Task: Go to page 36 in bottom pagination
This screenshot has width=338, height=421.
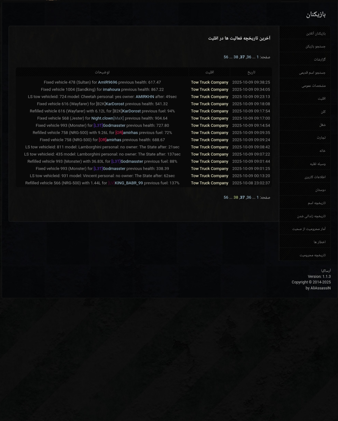Action: (x=248, y=197)
